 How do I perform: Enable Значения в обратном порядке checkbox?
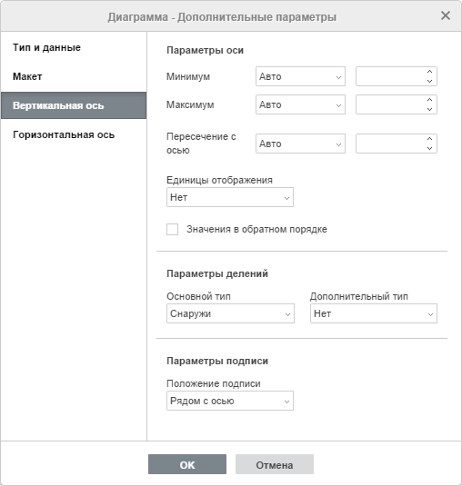pyautogui.click(x=172, y=229)
